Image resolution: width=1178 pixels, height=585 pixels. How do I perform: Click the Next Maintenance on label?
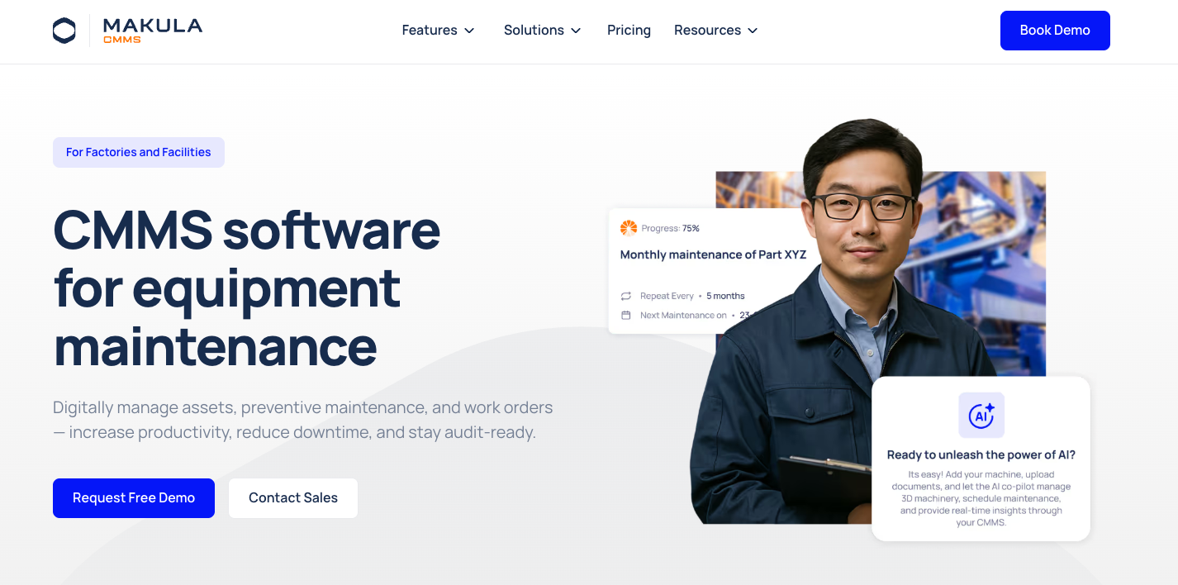[x=683, y=315]
